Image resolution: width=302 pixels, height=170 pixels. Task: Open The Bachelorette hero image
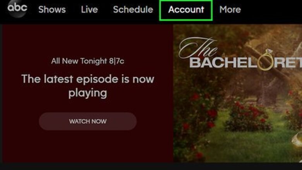[x=238, y=93]
